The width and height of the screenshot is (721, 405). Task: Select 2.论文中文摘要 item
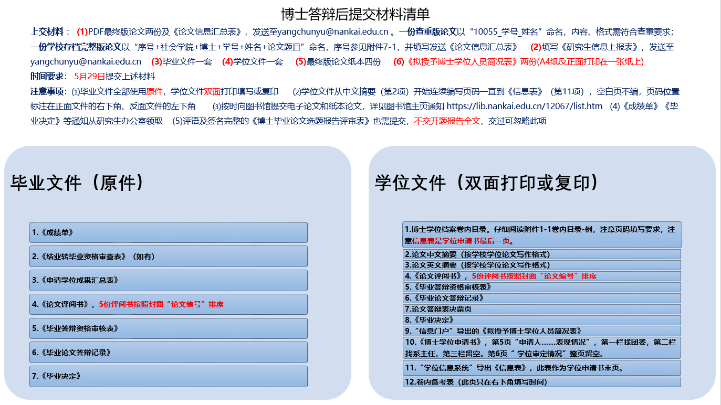(541, 254)
